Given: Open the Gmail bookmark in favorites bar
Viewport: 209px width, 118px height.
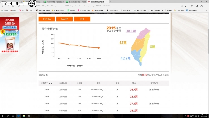Looking at the screenshot, I should (13, 10).
